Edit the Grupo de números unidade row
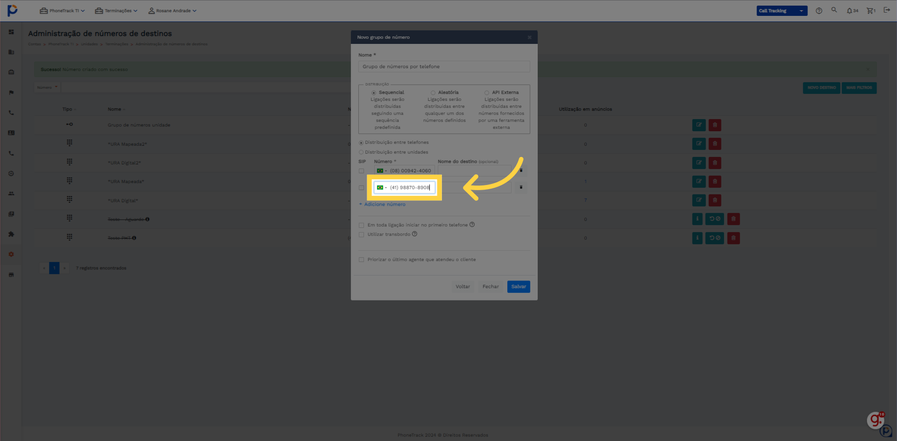Viewport: 897px width, 441px height. coord(698,125)
